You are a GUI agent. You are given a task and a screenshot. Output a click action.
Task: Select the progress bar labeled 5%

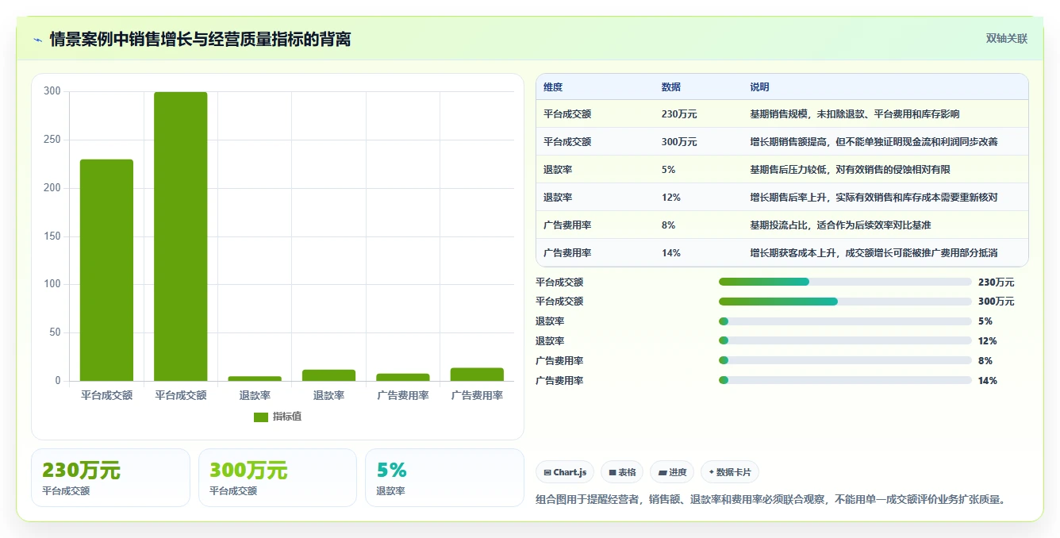click(845, 321)
